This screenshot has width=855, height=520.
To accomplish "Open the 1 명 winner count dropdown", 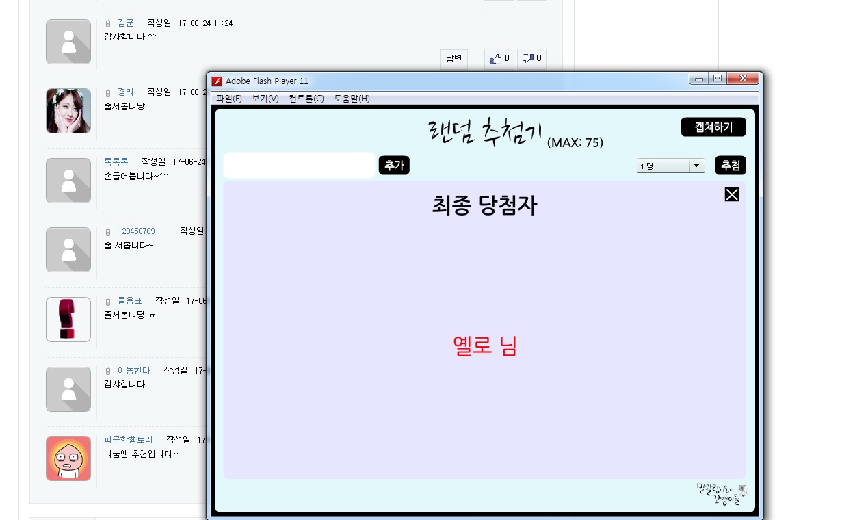I will pos(670,166).
